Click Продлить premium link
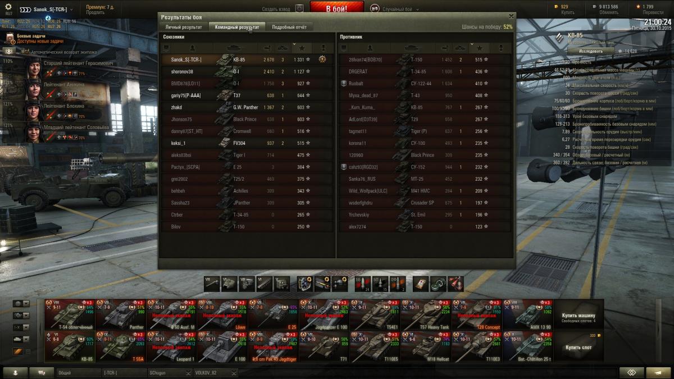 tap(95, 12)
